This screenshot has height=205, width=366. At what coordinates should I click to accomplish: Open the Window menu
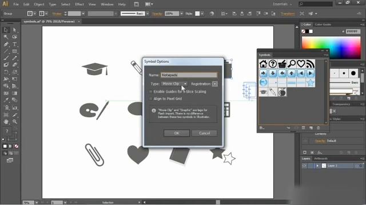pos(107,5)
